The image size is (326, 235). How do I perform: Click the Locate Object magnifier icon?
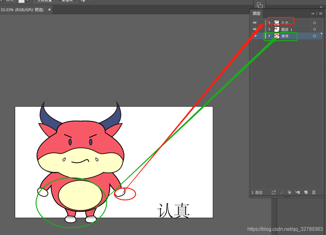coord(282,192)
